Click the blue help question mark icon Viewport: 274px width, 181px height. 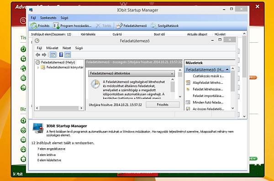pyautogui.click(x=61, y=55)
